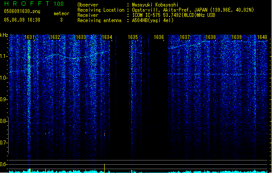Click the 1637 time marker

185,37
